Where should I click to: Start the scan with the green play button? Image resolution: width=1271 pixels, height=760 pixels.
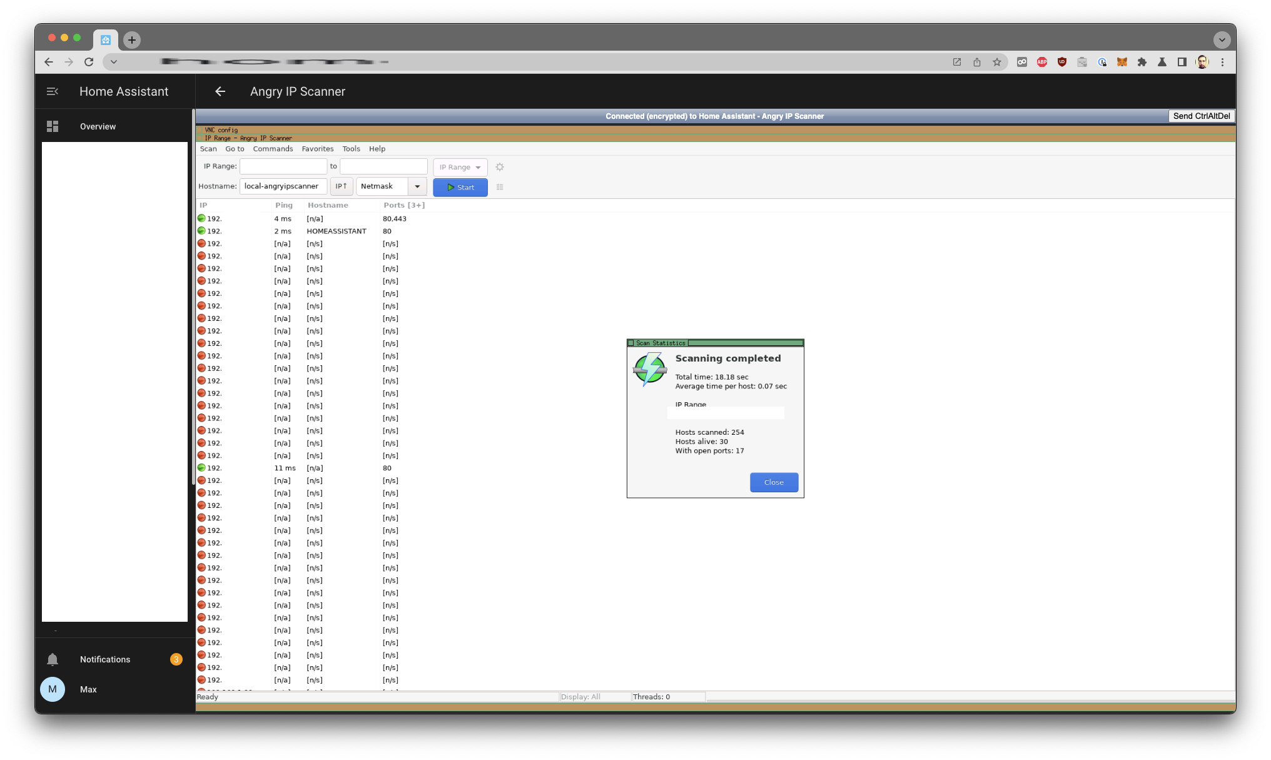pos(460,186)
